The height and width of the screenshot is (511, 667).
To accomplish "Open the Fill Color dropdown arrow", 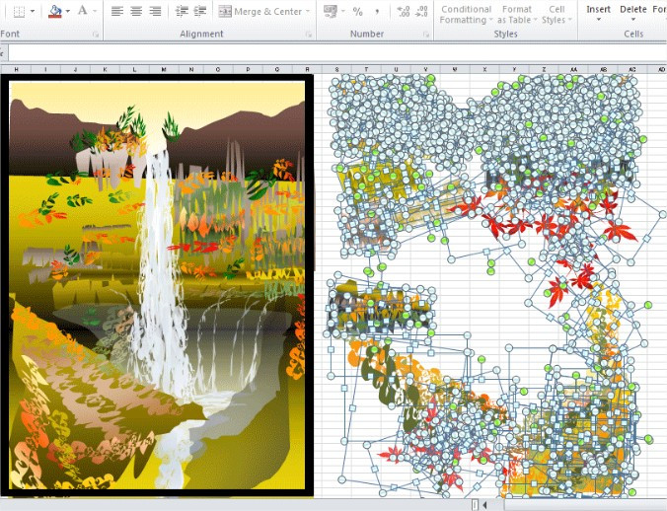I will coord(68,11).
